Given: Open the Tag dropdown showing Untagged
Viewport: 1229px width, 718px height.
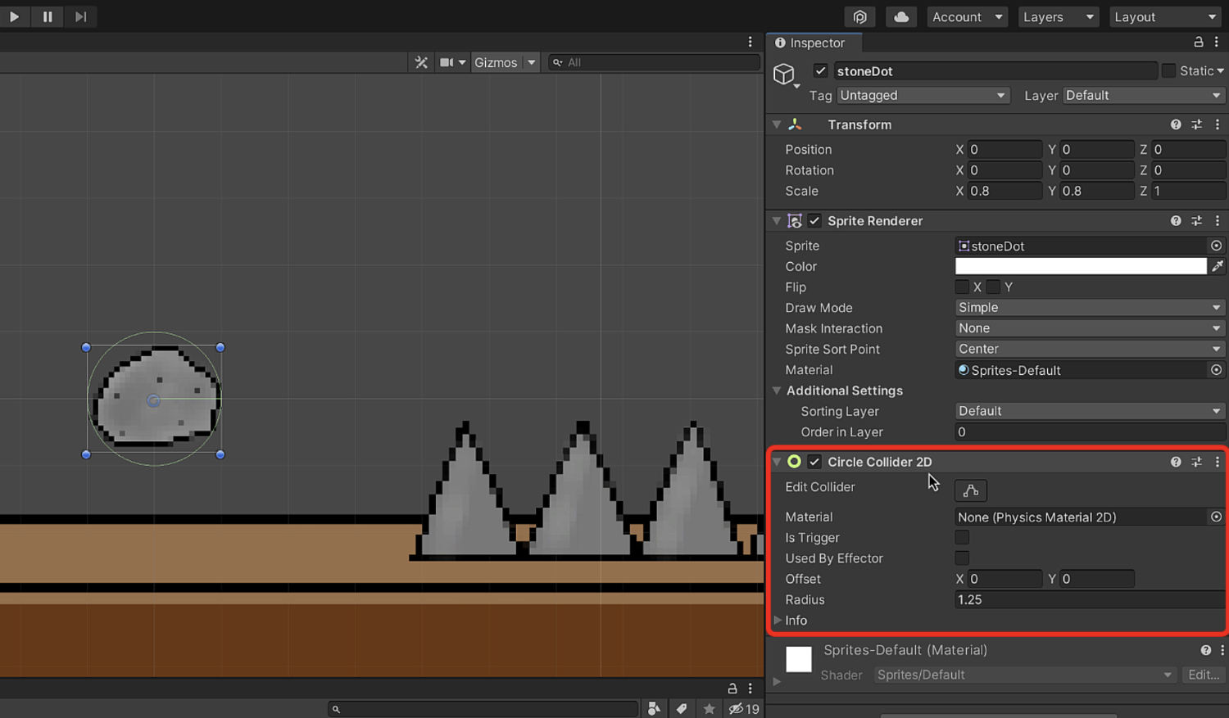Looking at the screenshot, I should click(x=923, y=96).
